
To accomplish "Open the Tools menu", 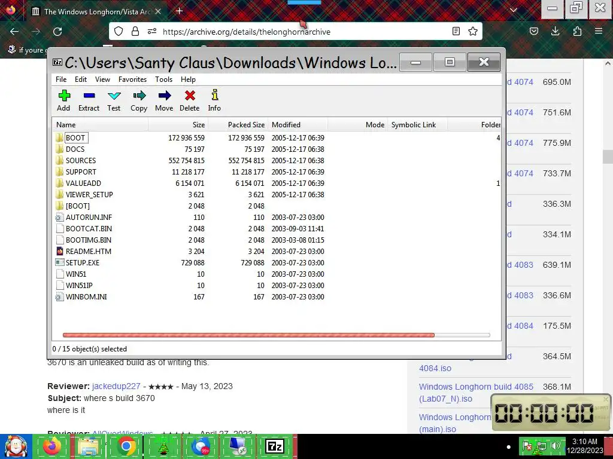I will click(x=163, y=79).
